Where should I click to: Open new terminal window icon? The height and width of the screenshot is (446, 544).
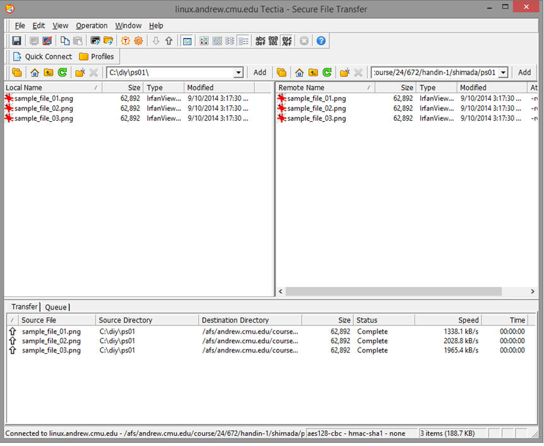95,41
